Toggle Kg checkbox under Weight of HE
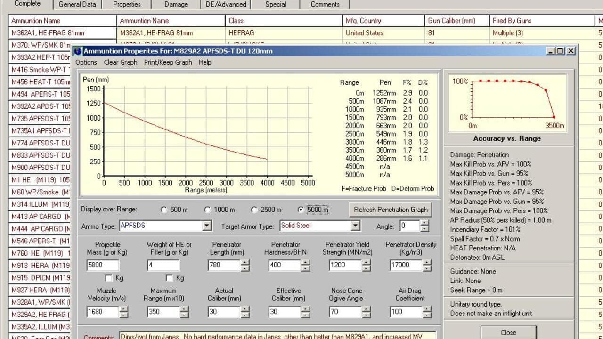This screenshot has height=339, width=603. 170,278
